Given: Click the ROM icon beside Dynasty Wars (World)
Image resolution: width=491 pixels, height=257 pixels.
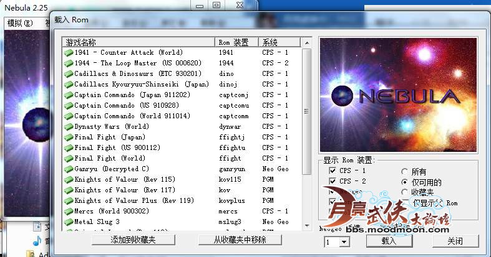Looking at the screenshot, I should click(69, 127).
